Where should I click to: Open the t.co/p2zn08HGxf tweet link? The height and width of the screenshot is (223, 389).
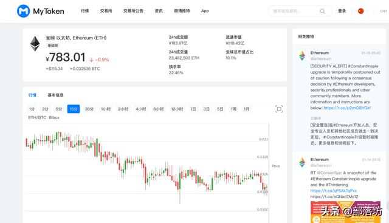tap(347, 108)
